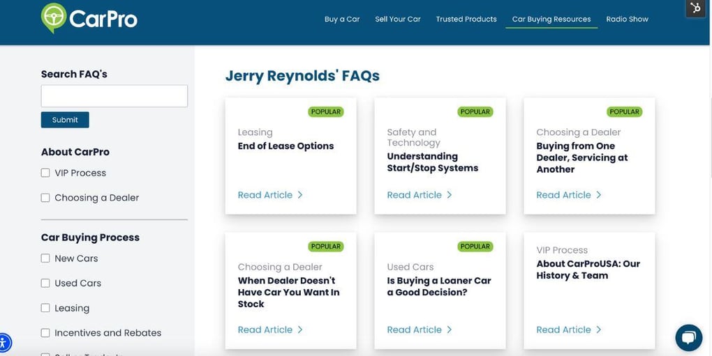Image resolution: width=712 pixels, height=356 pixels.
Task: Click the CarPro steering wheel logo
Action: click(54, 17)
